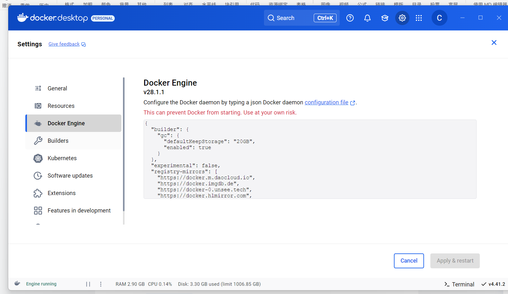Click the Kubernetes wheel icon
Viewport: 508px width, 294px height.
pos(38,158)
